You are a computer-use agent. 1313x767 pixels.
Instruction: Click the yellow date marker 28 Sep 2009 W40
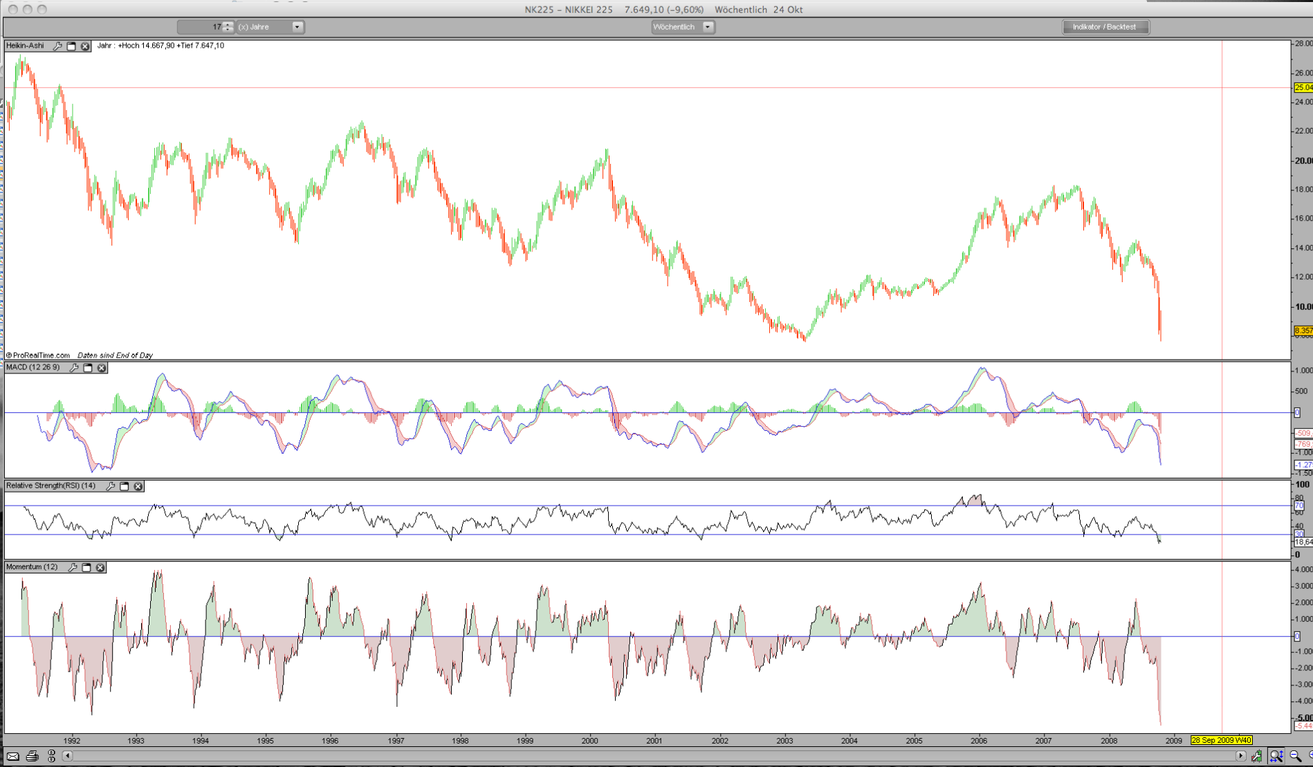coord(1221,740)
